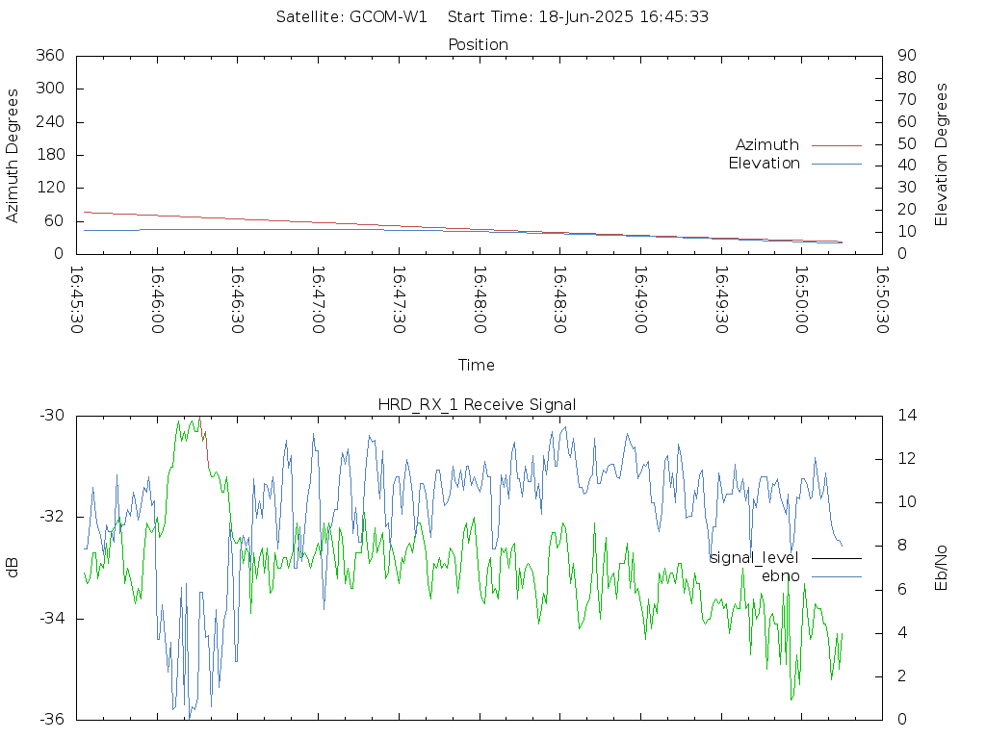
Task: Click the 90 tick on Elevation axis
Action: coord(907,55)
